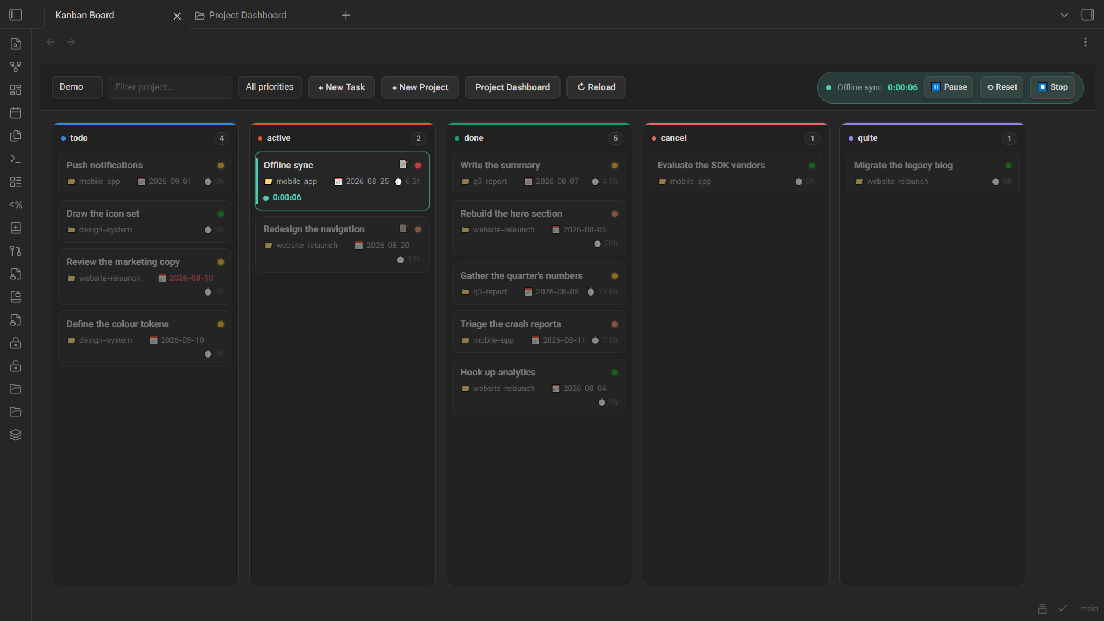Click the timer icon on Offline sync card
Screen dimensions: 1104x621
click(x=398, y=182)
